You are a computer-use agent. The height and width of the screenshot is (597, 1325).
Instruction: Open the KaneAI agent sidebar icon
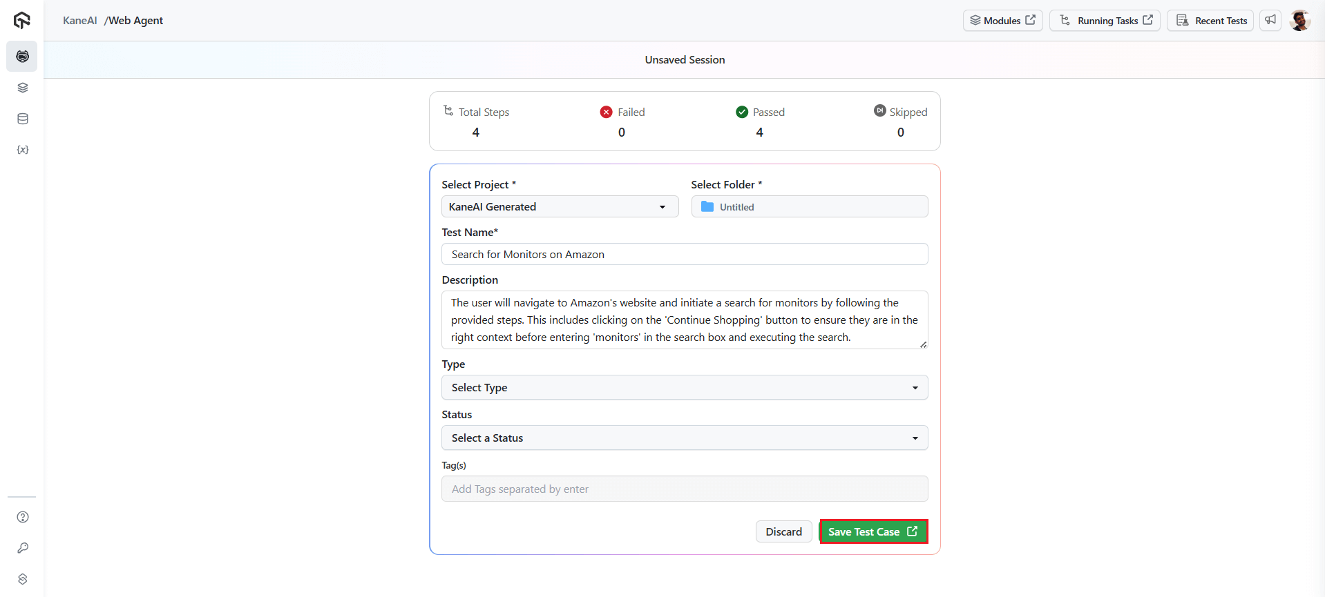[22, 57]
